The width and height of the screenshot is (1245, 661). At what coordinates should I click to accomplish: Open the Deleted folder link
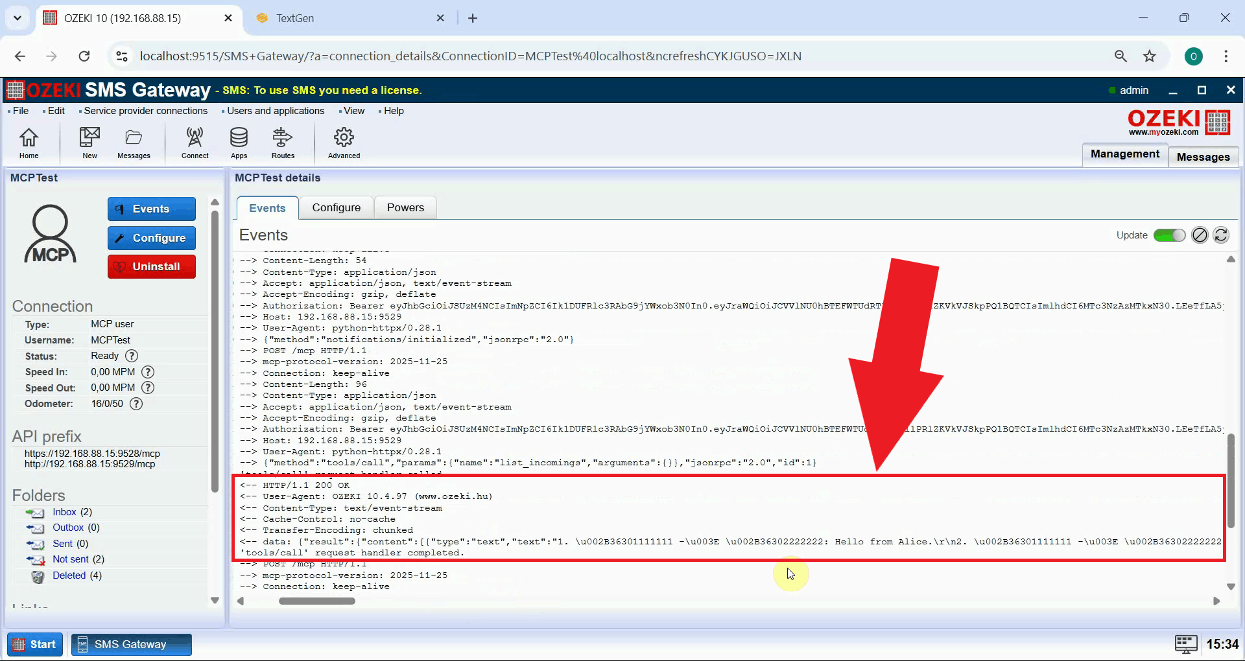pos(69,575)
